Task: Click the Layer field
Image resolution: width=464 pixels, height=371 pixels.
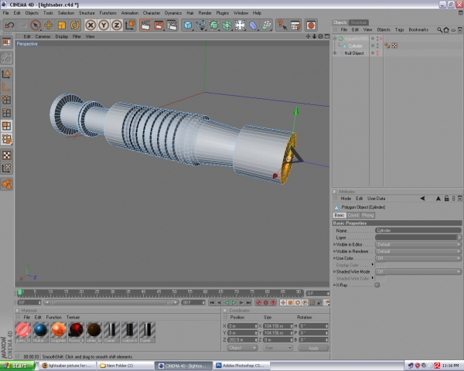Action: click(x=416, y=237)
